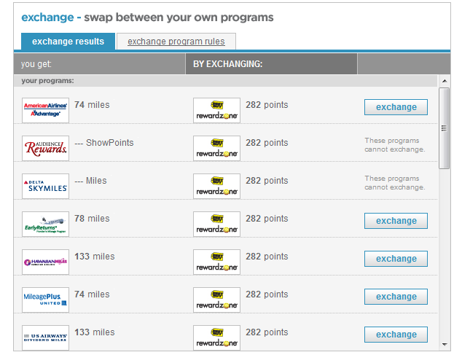Click '--- Miles' in Delta SkyMiles row
The width and height of the screenshot is (462, 363).
[90, 181]
